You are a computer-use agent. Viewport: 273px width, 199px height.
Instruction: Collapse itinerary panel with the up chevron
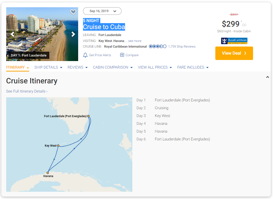coord(267,77)
